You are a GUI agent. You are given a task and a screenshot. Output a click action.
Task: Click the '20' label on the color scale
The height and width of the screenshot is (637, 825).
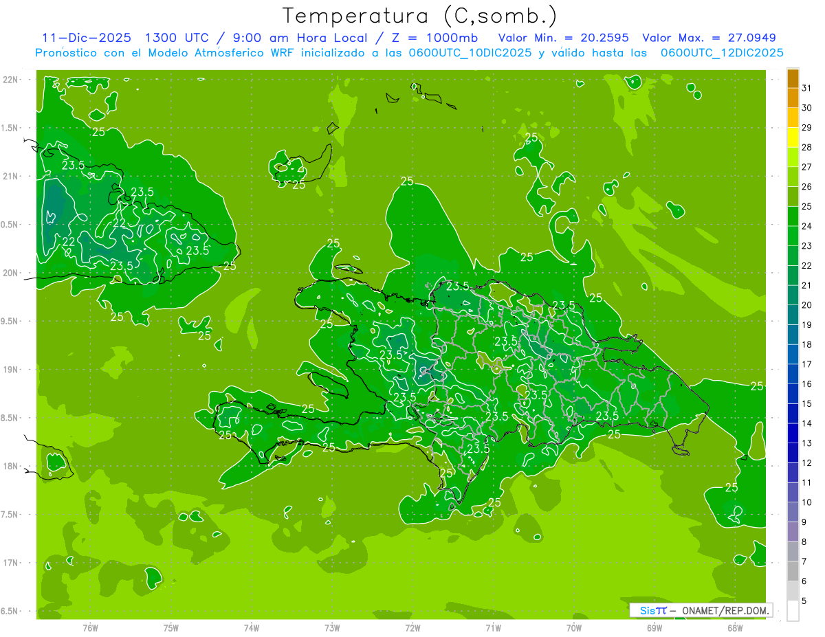[807, 305]
